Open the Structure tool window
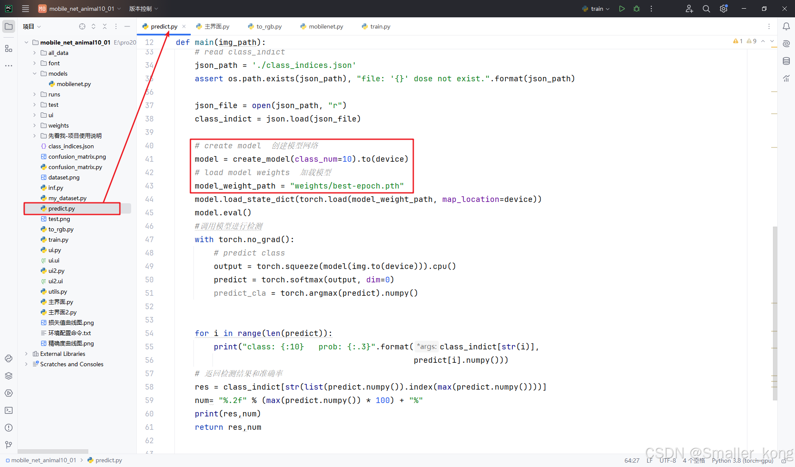The image size is (795, 467). click(9, 48)
